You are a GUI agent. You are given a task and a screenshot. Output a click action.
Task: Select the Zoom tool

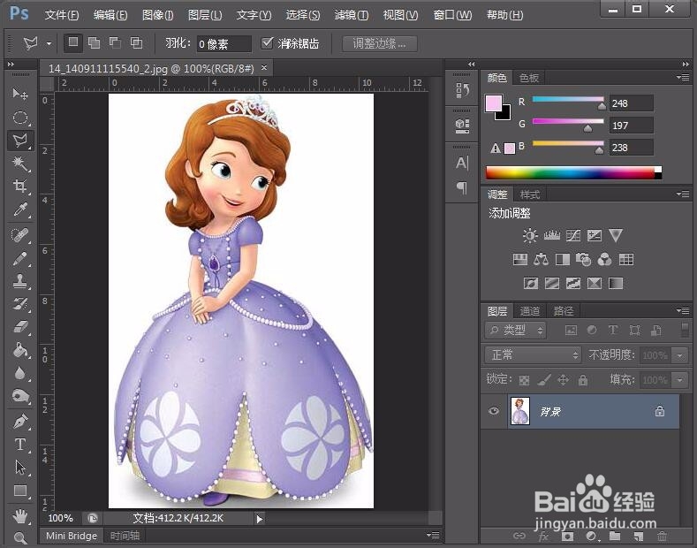click(x=20, y=537)
